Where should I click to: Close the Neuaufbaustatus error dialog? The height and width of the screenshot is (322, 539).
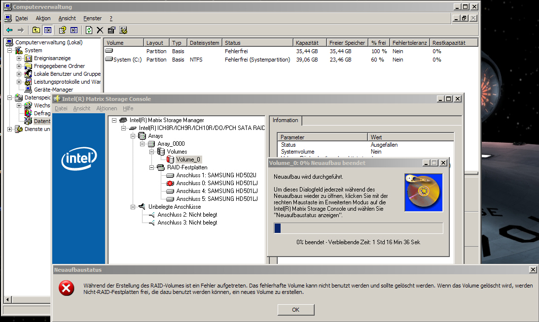(x=533, y=270)
